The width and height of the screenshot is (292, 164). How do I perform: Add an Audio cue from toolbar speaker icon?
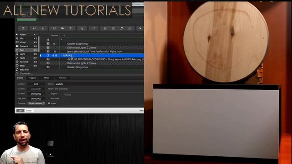point(34,28)
